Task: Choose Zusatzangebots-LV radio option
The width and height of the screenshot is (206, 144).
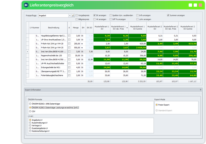Action: tap(30, 128)
